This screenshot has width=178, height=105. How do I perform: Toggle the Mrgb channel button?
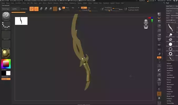pos(67,8)
